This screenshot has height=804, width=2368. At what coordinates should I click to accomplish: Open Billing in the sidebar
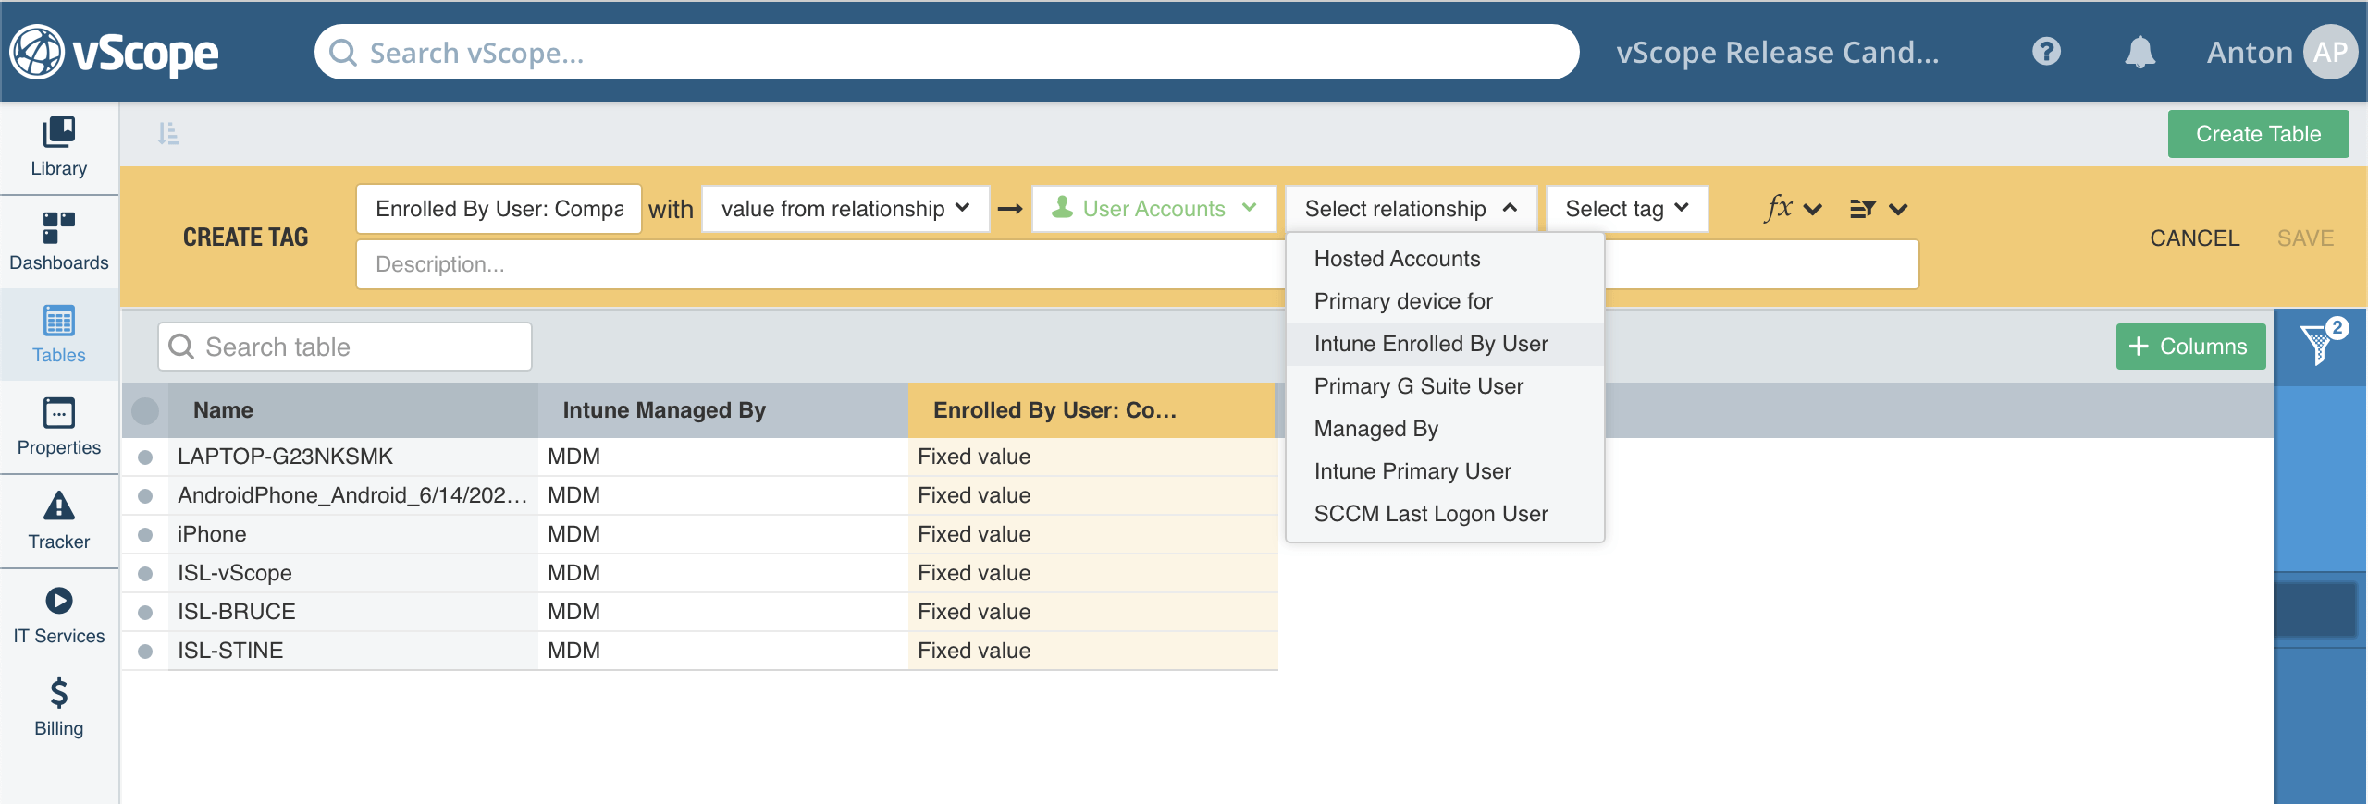59,708
